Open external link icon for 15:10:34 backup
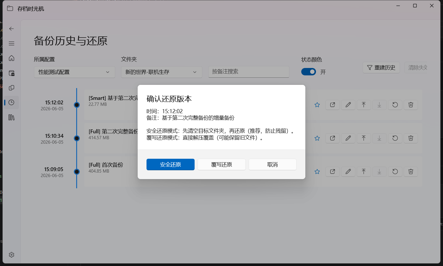The width and height of the screenshot is (443, 266). [333, 138]
